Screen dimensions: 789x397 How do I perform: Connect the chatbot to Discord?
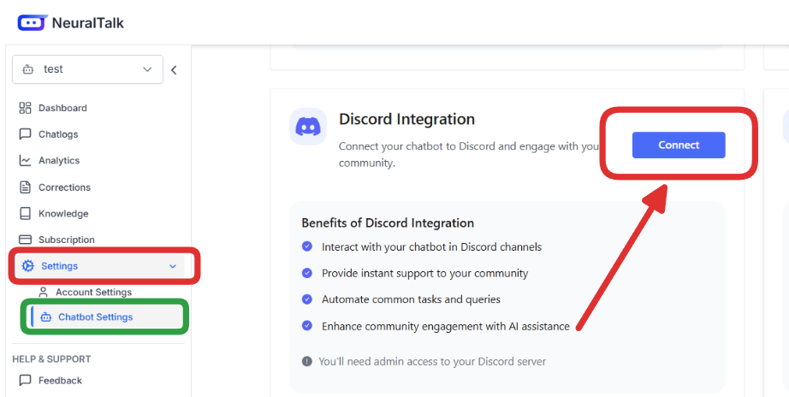click(679, 145)
